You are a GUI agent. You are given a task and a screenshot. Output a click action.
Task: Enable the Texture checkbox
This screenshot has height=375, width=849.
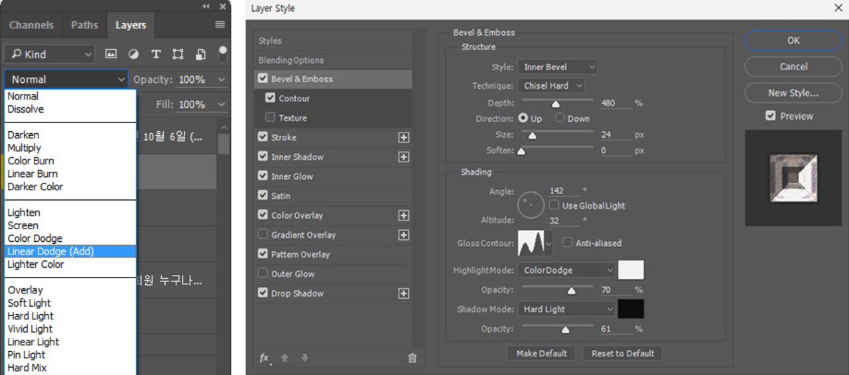point(270,118)
